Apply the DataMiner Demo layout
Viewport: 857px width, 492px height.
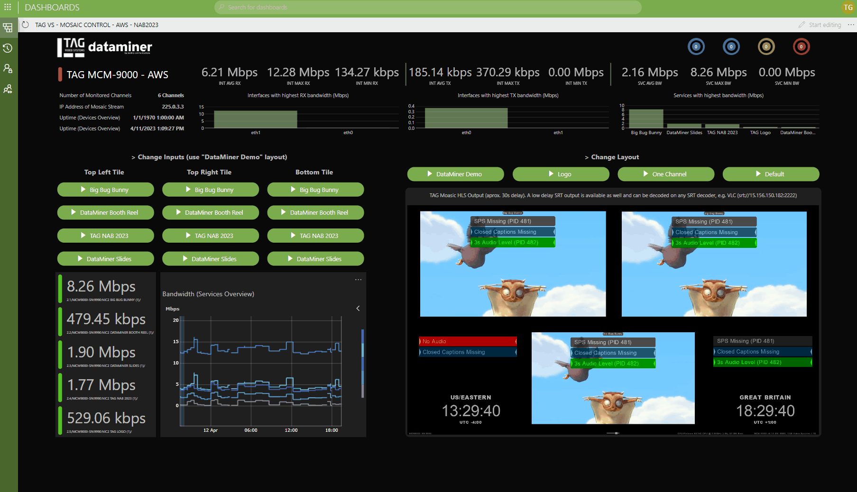[455, 174]
